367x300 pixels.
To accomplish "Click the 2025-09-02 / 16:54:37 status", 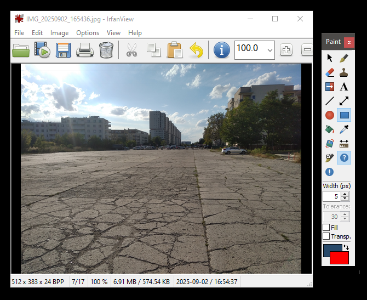I will point(207,281).
